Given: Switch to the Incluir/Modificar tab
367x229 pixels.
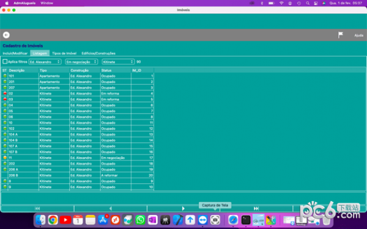Looking at the screenshot, I should point(15,53).
